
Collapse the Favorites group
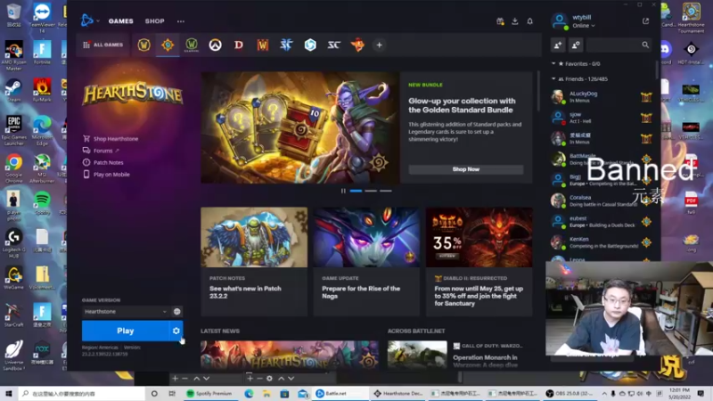[x=553, y=63]
